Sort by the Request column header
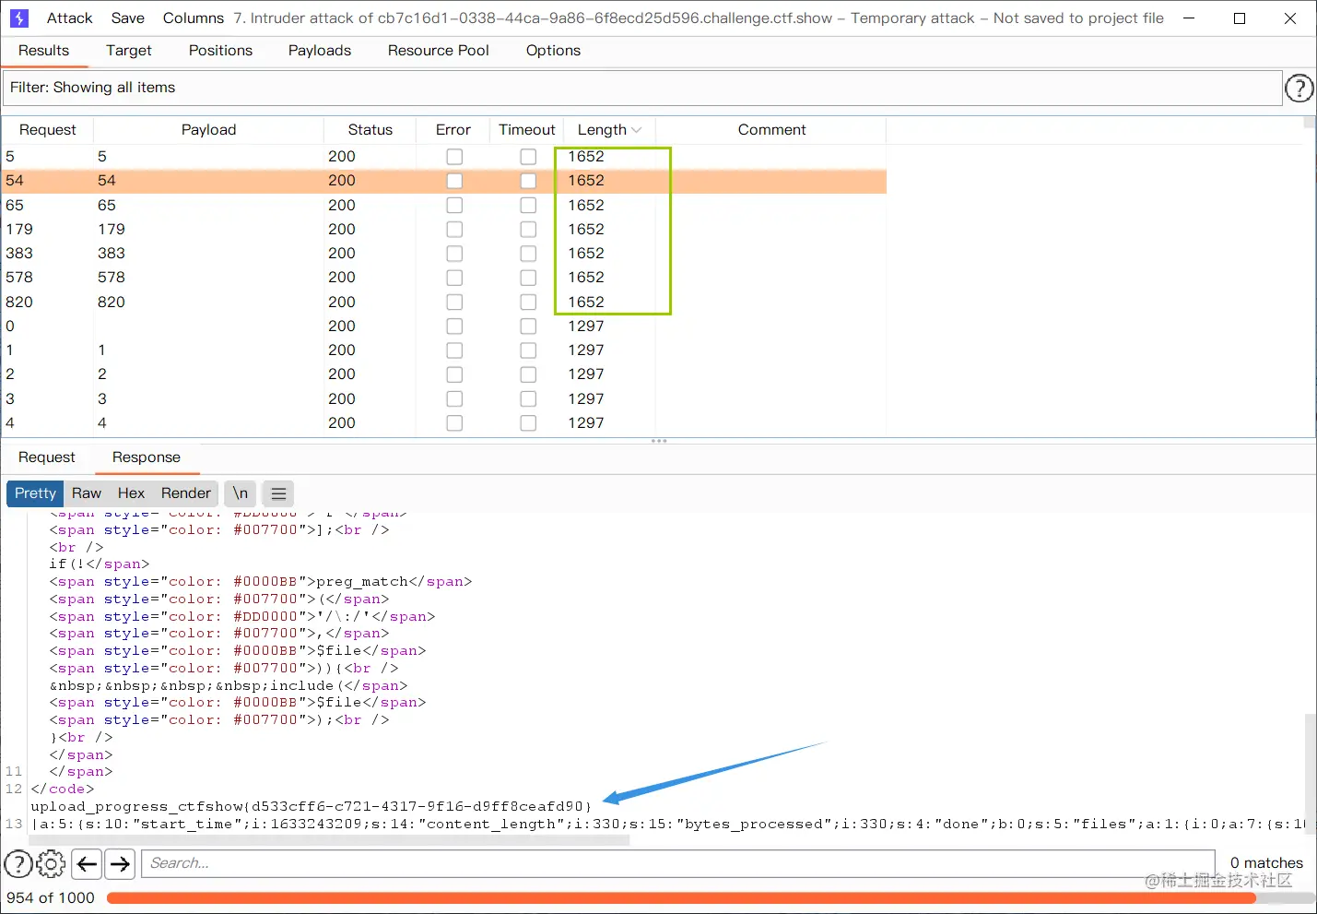Viewport: 1317px width, 914px height. pos(48,130)
